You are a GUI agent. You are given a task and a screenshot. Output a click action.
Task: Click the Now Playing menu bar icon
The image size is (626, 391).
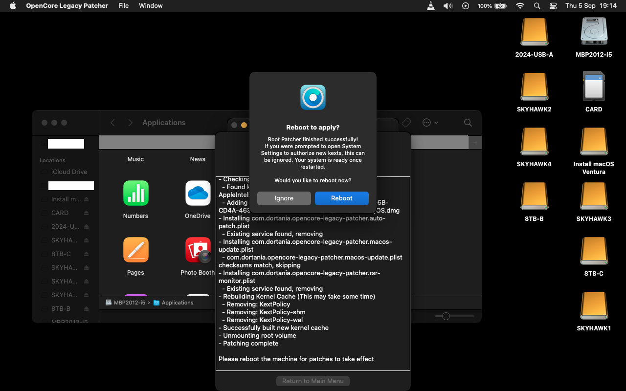[466, 6]
